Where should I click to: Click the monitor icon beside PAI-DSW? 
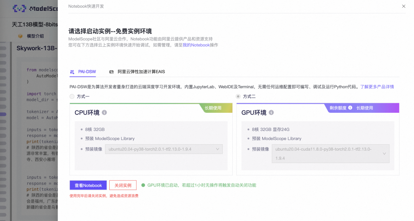71,71
